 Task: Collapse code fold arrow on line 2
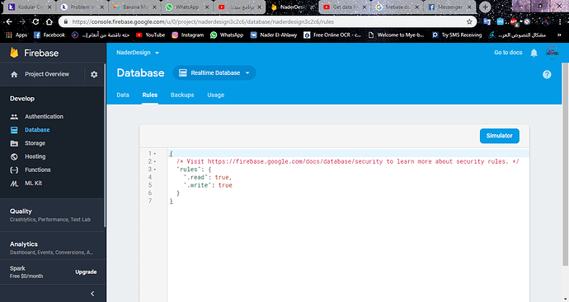[155, 161]
